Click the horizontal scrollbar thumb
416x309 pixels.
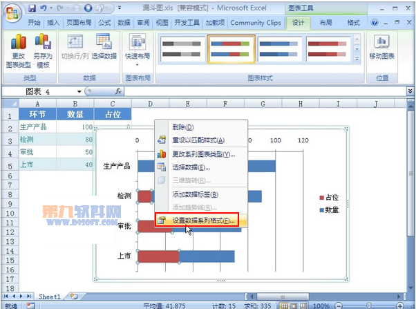point(283,297)
